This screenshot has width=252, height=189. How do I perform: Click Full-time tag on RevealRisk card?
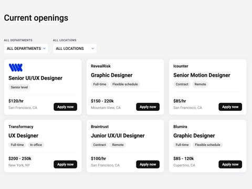click(100, 84)
